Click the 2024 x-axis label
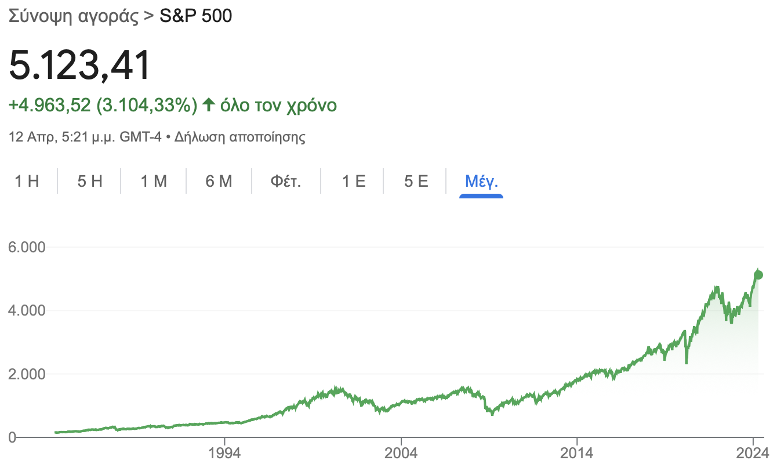Image resolution: width=777 pixels, height=471 pixels. [x=753, y=453]
